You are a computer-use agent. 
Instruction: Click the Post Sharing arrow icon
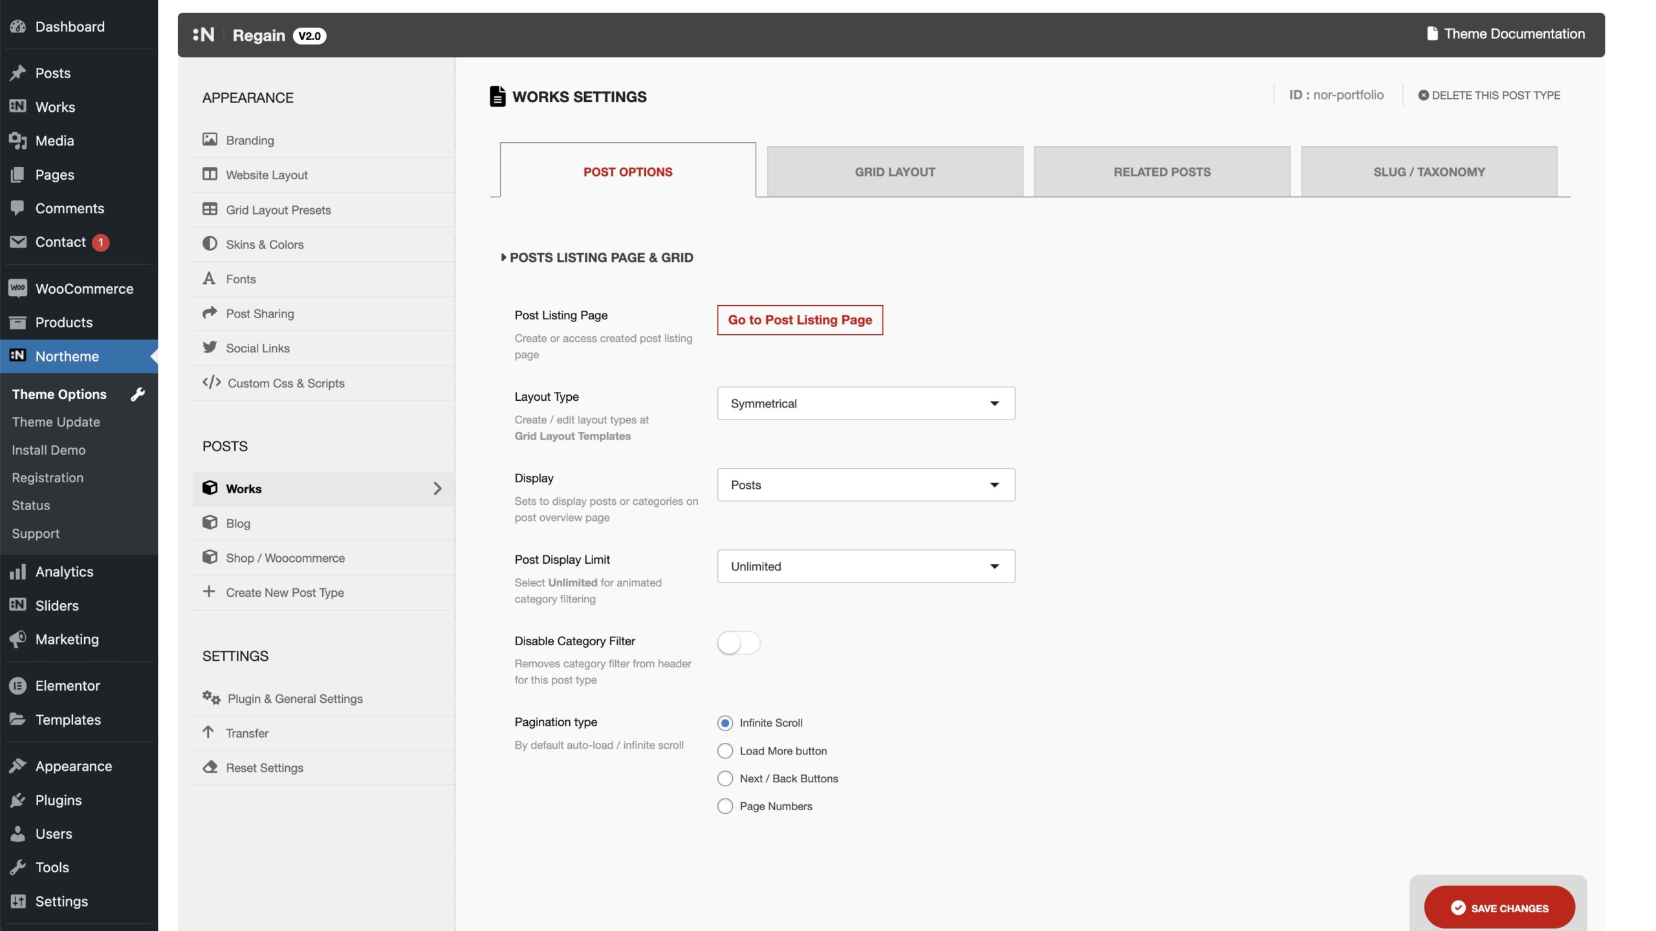tap(210, 313)
